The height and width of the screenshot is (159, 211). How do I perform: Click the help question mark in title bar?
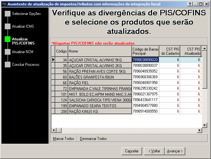pyautogui.click(x=190, y=4)
